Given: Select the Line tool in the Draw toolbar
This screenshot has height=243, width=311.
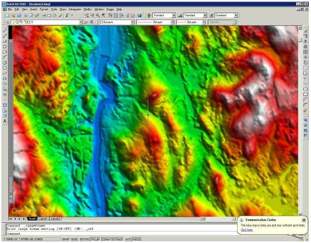Looking at the screenshot, I should point(5,31).
